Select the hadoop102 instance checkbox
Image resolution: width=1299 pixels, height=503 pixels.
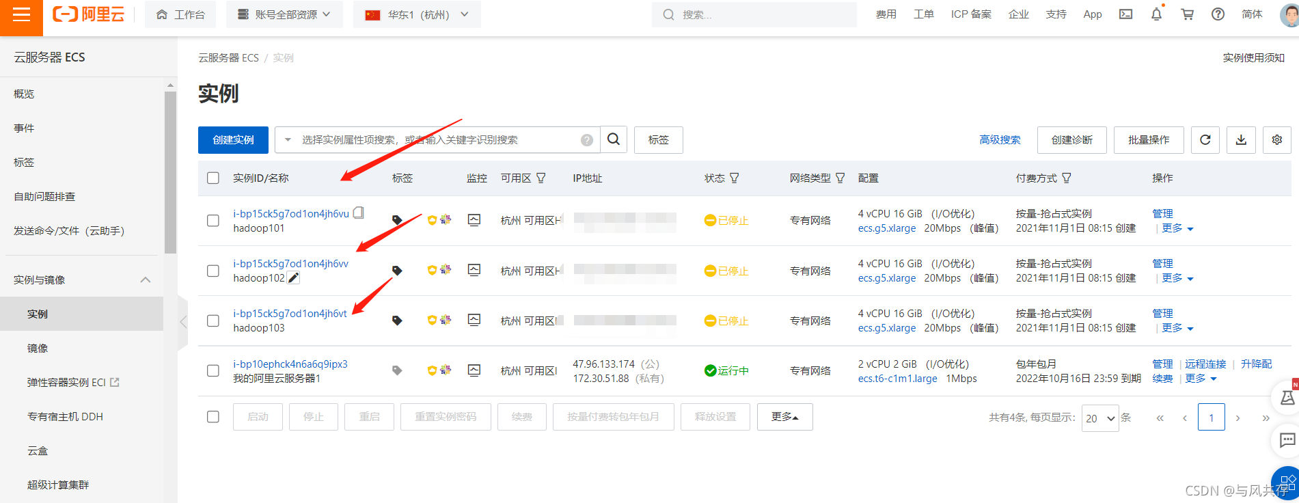[213, 271]
